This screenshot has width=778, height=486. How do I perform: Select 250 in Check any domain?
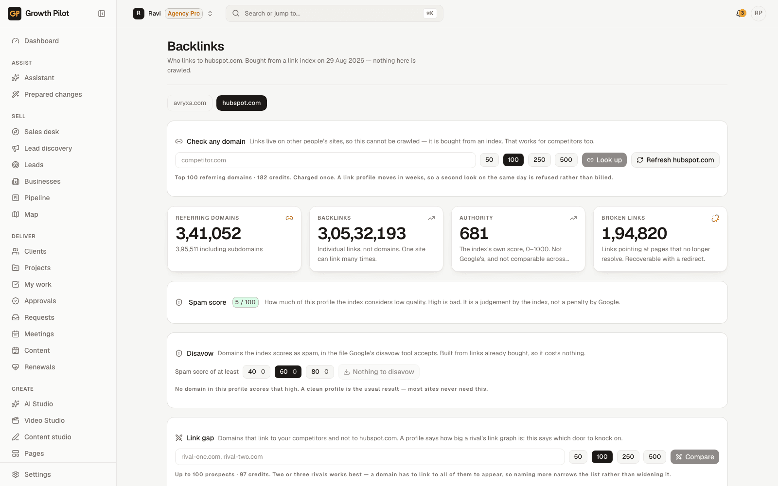pyautogui.click(x=539, y=160)
